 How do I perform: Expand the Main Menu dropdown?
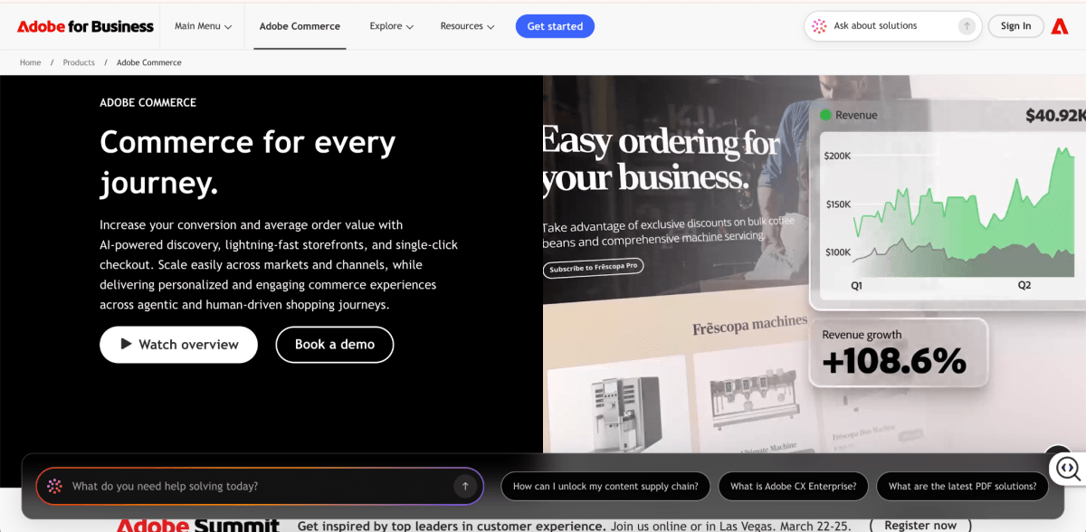point(203,26)
